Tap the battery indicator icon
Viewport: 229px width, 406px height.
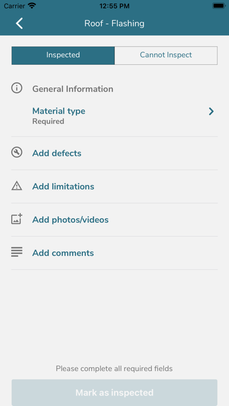[x=218, y=6]
